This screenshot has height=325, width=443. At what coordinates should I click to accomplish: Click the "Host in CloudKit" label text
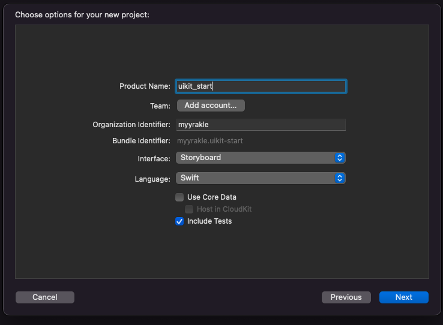pos(224,209)
